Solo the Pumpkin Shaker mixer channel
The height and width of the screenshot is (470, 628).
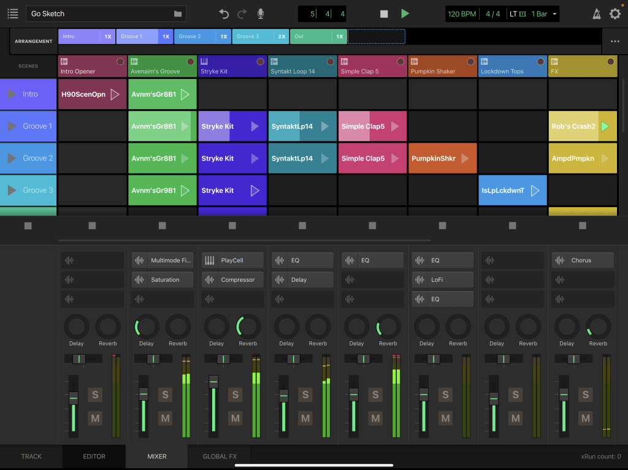[x=445, y=395]
